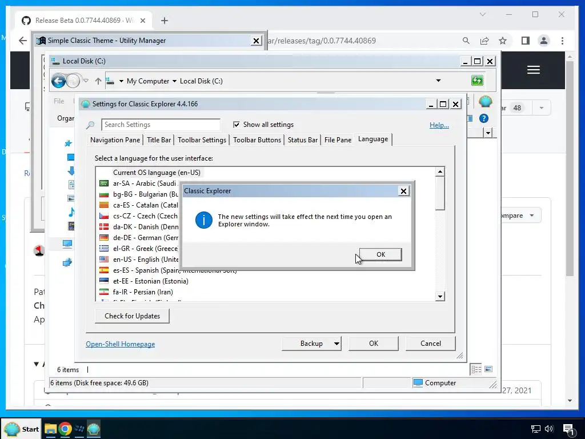Screen dimensions: 585x439
Task: Switch to Title Bar tab
Action: pyautogui.click(x=159, y=140)
